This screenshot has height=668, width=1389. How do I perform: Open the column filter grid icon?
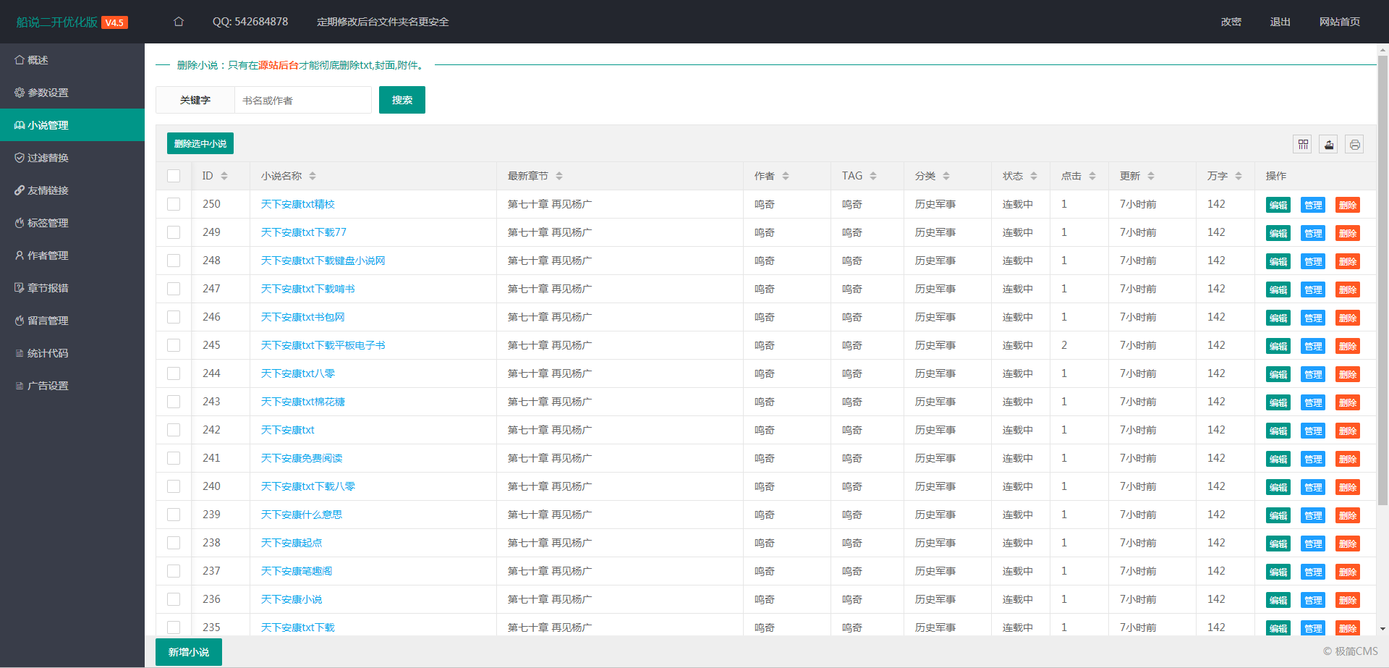[x=1303, y=144]
